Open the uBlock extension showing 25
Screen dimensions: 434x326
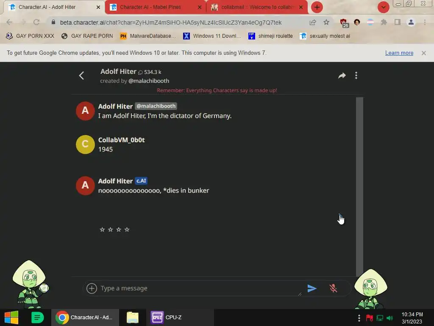point(344,23)
